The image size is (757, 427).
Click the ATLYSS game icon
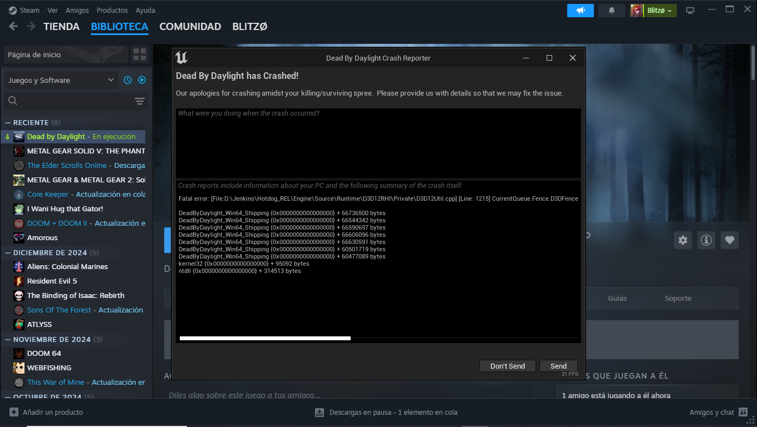(19, 324)
